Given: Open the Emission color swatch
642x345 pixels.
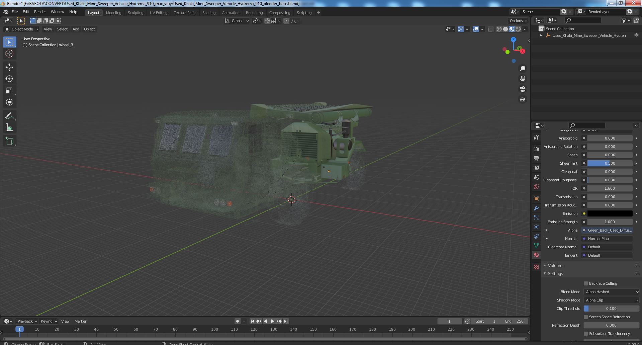Looking at the screenshot, I should click(x=610, y=213).
